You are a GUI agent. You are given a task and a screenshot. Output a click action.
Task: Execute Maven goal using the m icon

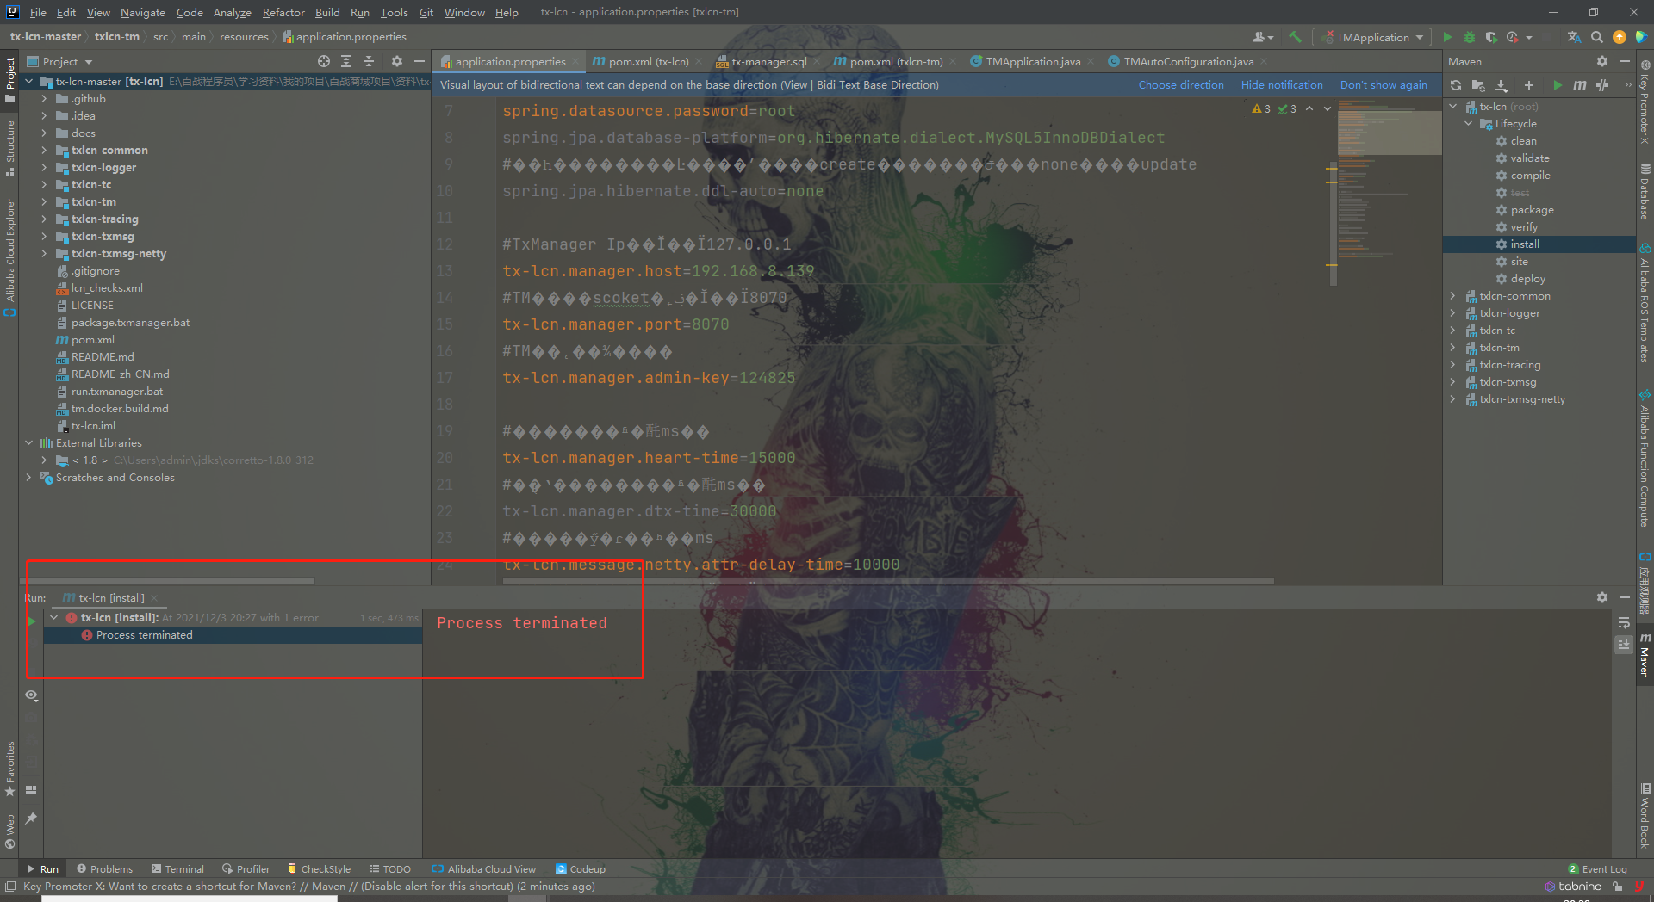tap(1579, 85)
